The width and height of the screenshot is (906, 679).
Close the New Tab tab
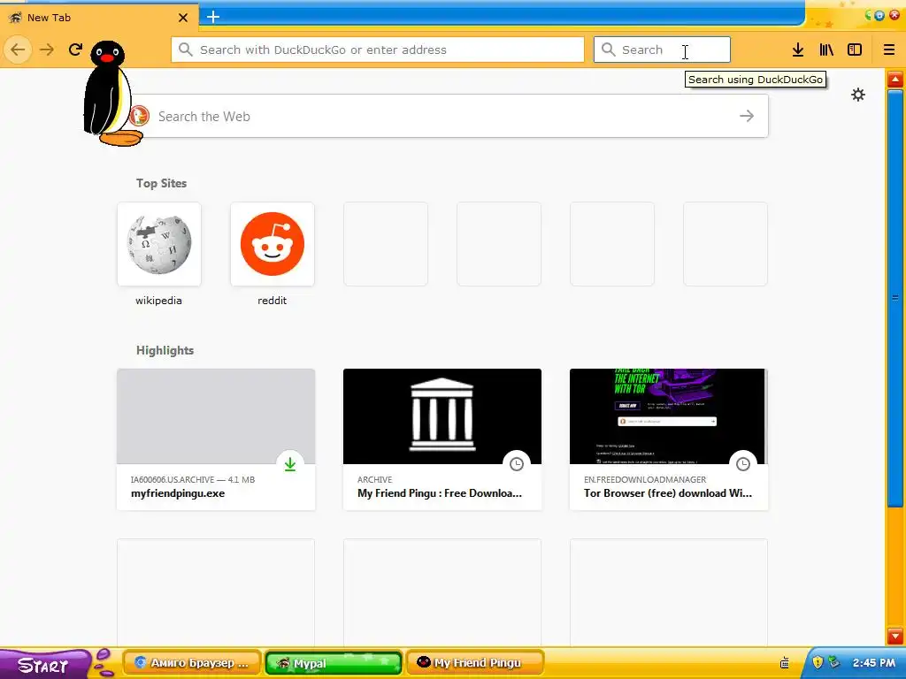coord(183,18)
